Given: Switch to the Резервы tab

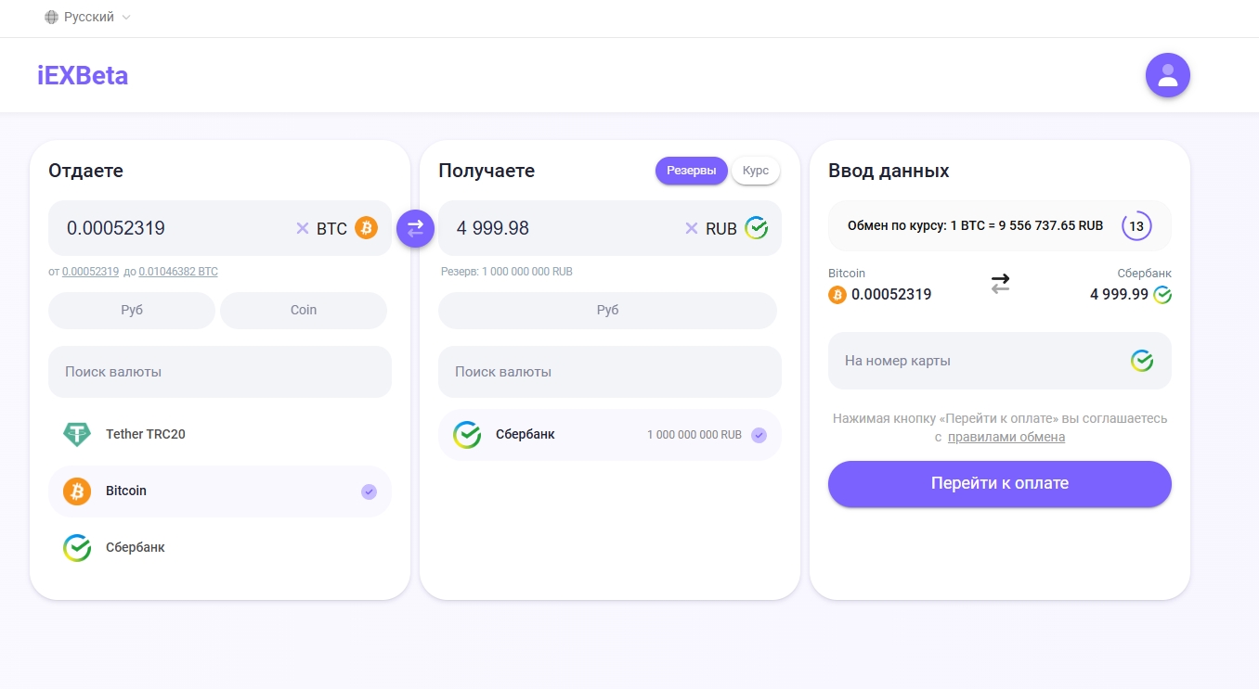Looking at the screenshot, I should coord(691,171).
